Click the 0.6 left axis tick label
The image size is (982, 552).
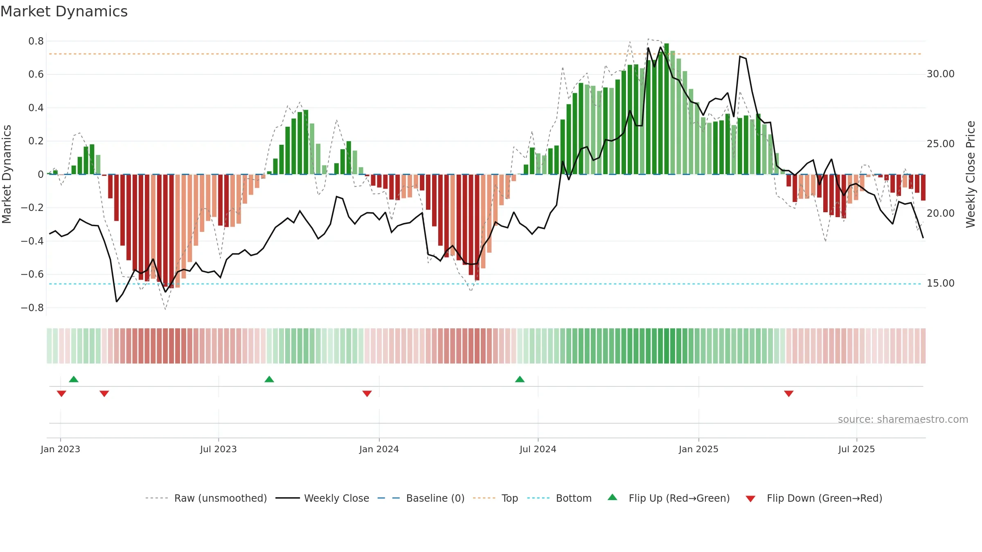(36, 74)
